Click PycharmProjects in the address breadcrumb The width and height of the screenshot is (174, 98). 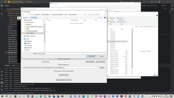coord(46,15)
